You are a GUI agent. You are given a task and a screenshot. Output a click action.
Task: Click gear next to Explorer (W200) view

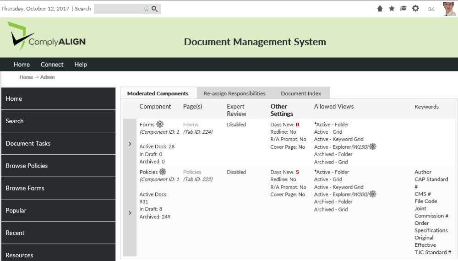click(373, 194)
